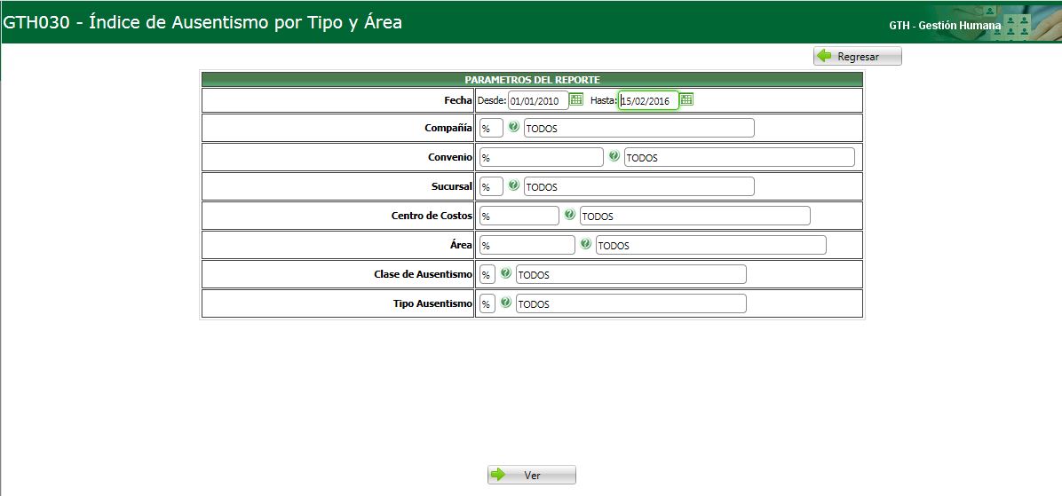The width and height of the screenshot is (1062, 496).
Task: Open the Centro de Costos lookup icon
Action: coord(569,215)
